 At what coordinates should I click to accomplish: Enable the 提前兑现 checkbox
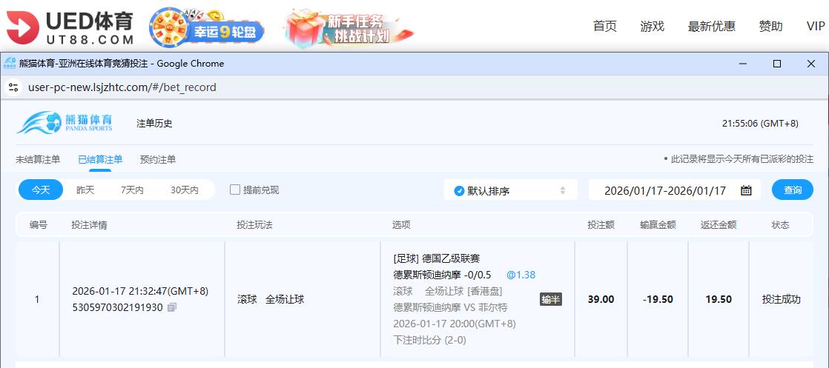(x=235, y=190)
